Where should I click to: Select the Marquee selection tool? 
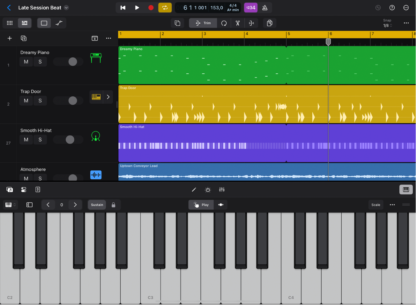pos(177,23)
